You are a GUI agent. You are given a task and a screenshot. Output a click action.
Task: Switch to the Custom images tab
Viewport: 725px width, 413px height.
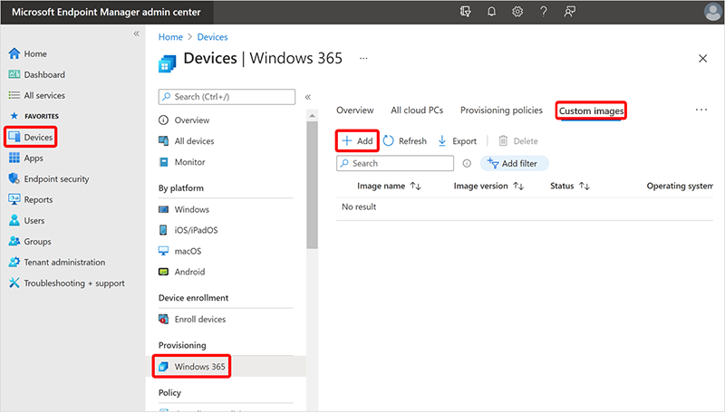click(x=591, y=110)
